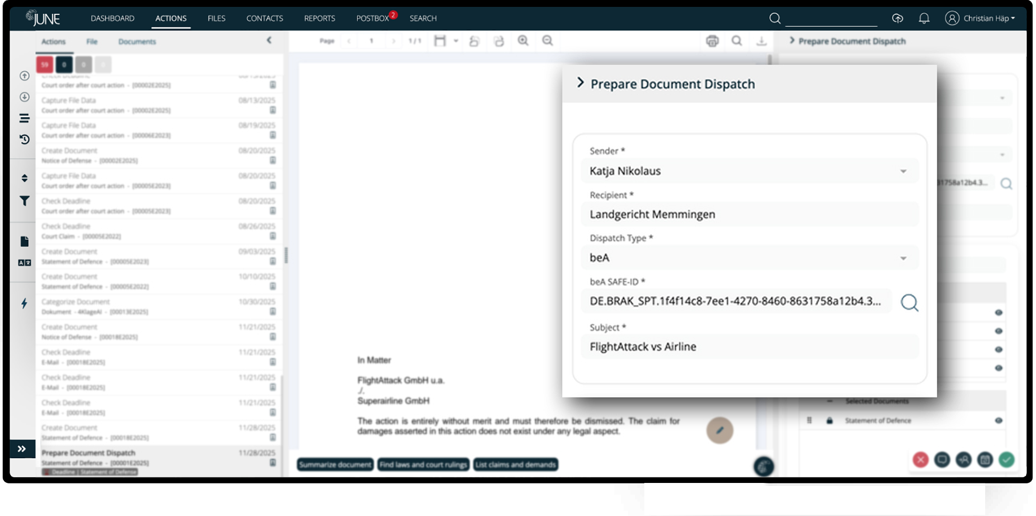1036x516 pixels.
Task: Print the document using printer icon
Action: click(x=712, y=41)
